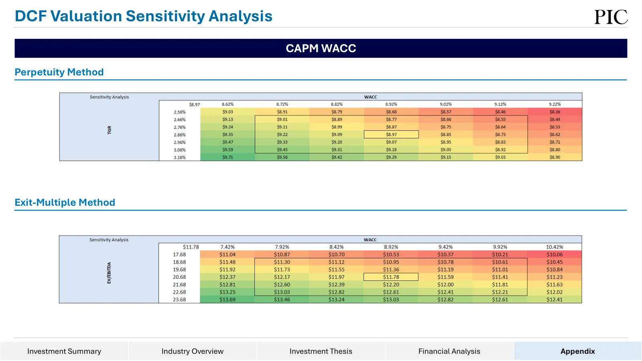Select the Financial Analysis tab
This screenshot has height=361, width=642.
point(449,351)
